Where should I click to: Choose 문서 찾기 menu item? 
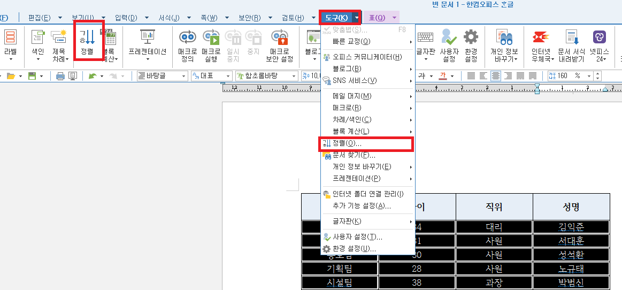pos(367,155)
